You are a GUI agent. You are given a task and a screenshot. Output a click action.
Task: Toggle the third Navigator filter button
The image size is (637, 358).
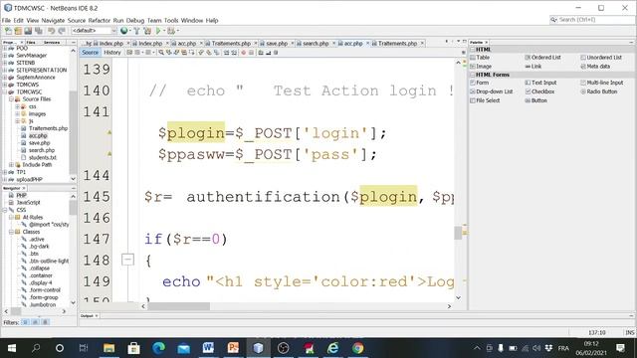[x=45, y=322]
